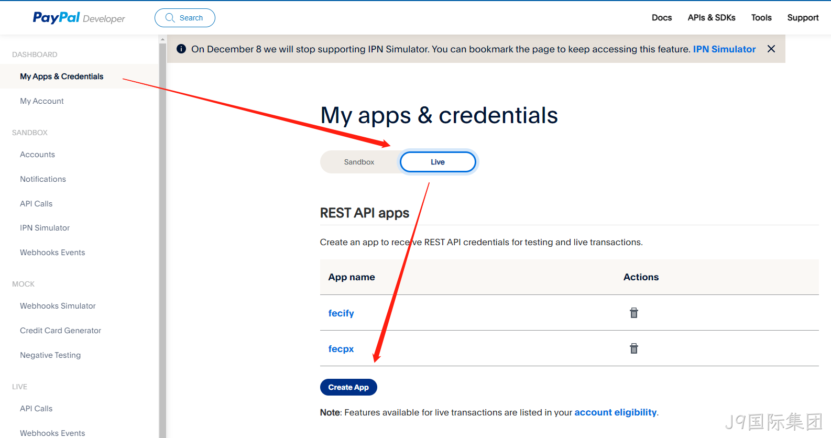Viewport: 831px width, 438px height.
Task: Open the Search box in the header
Action: pyautogui.click(x=185, y=18)
